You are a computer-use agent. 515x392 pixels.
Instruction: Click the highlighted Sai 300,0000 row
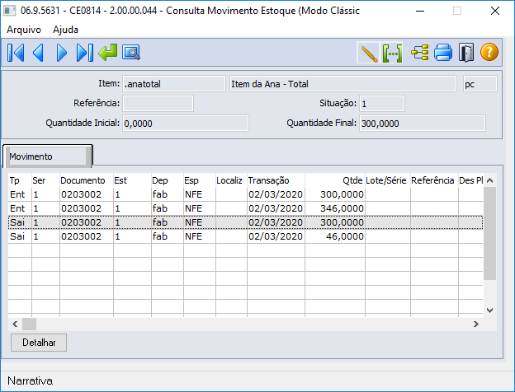pos(245,222)
